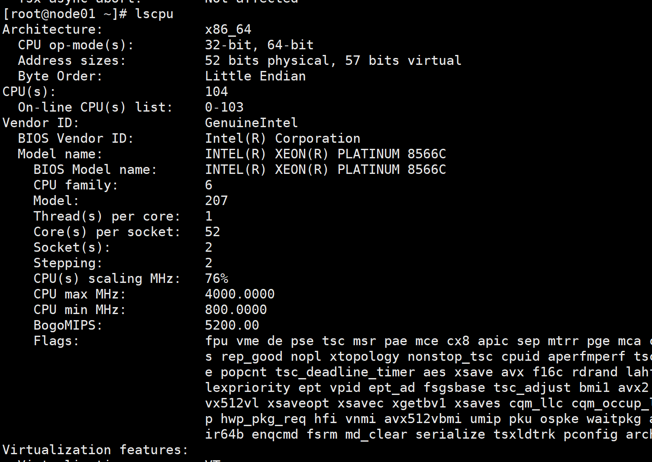This screenshot has width=652, height=462.
Task: Click the "Little Endian" byte order value
Action: (x=255, y=76)
